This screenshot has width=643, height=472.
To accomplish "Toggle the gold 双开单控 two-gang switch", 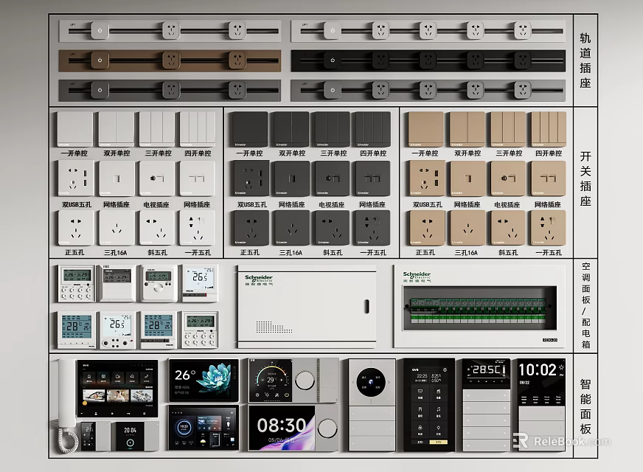I will tap(467, 129).
